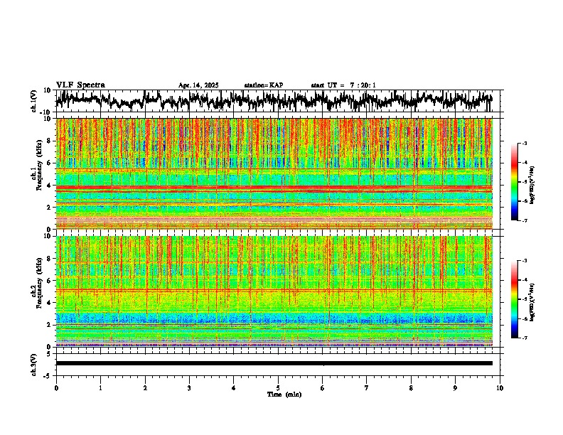Click the "5" tick on ch.3 voltage axis
Screen dimensions: 563x435
tap(50, 354)
